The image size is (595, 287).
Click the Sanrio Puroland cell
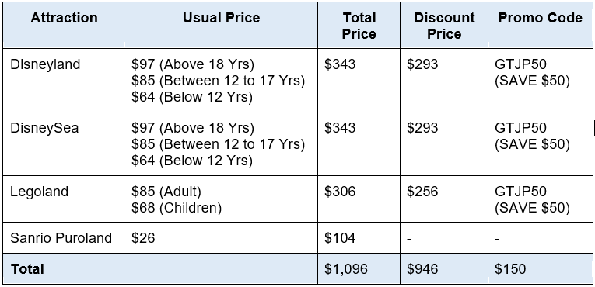tap(64, 238)
